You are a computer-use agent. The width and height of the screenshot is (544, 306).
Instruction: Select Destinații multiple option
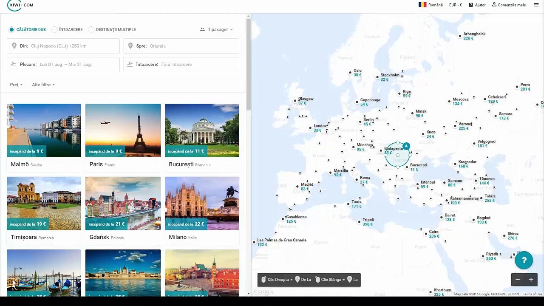[112, 30]
